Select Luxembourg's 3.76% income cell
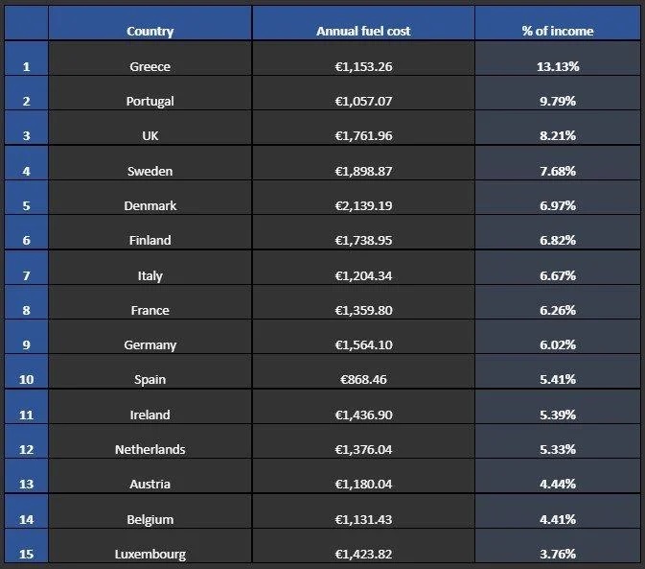This screenshot has width=645, height=569. (557, 554)
